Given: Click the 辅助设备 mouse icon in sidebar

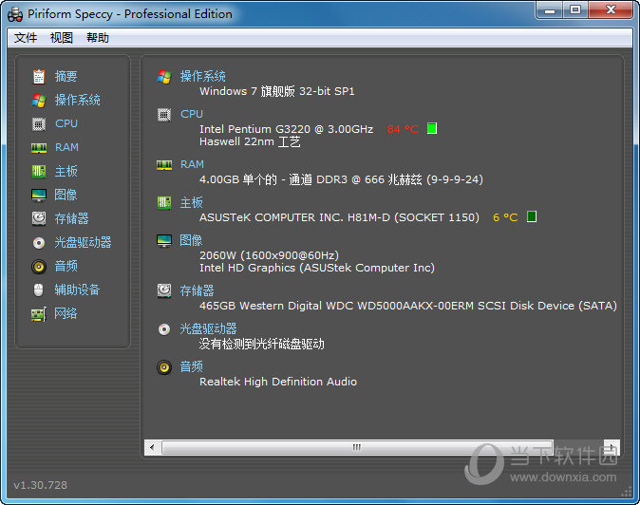Looking at the screenshot, I should pyautogui.click(x=39, y=290).
